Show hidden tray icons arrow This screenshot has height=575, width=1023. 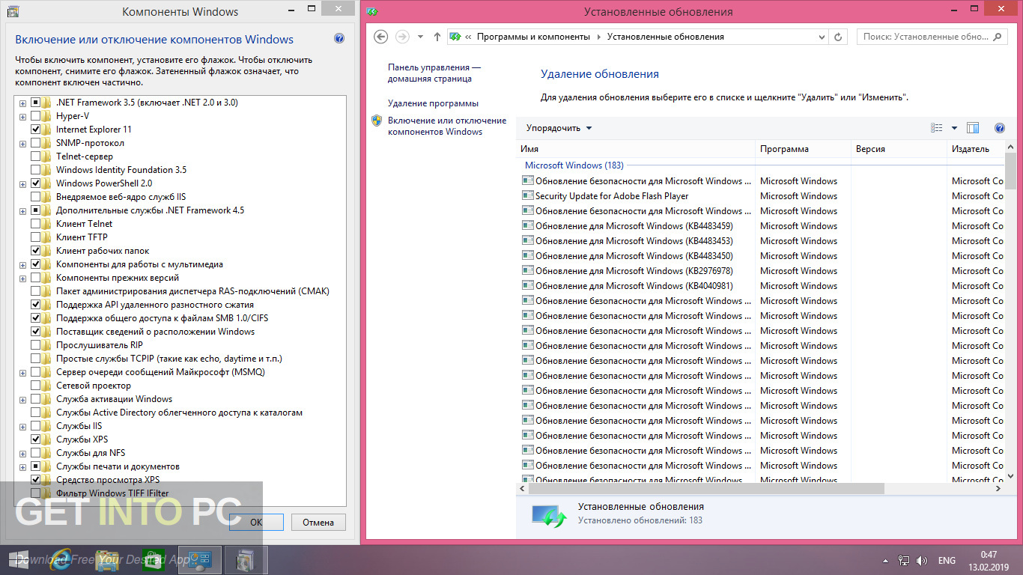(x=885, y=561)
